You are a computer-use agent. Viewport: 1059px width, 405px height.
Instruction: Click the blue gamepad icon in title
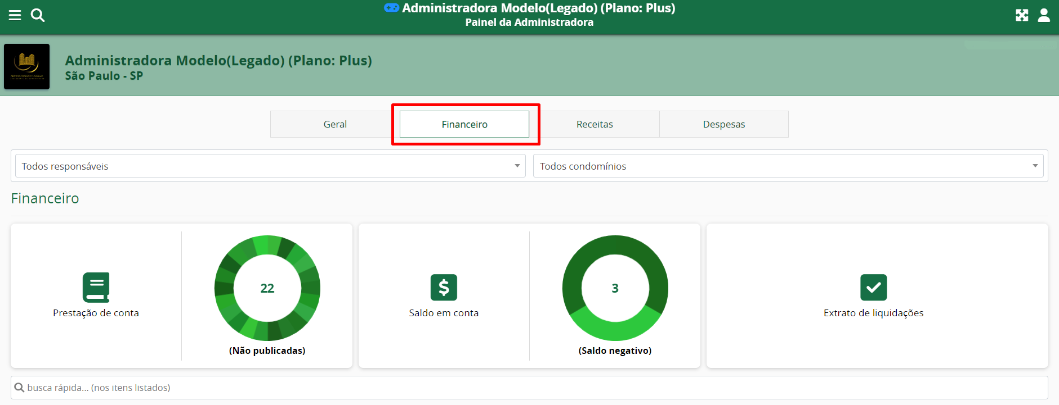click(391, 8)
